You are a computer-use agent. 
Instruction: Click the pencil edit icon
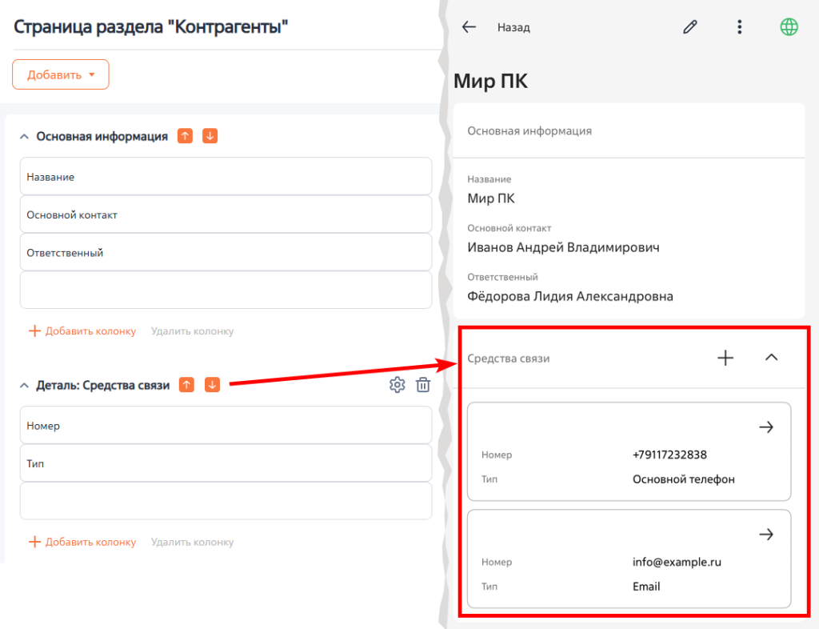click(x=690, y=27)
